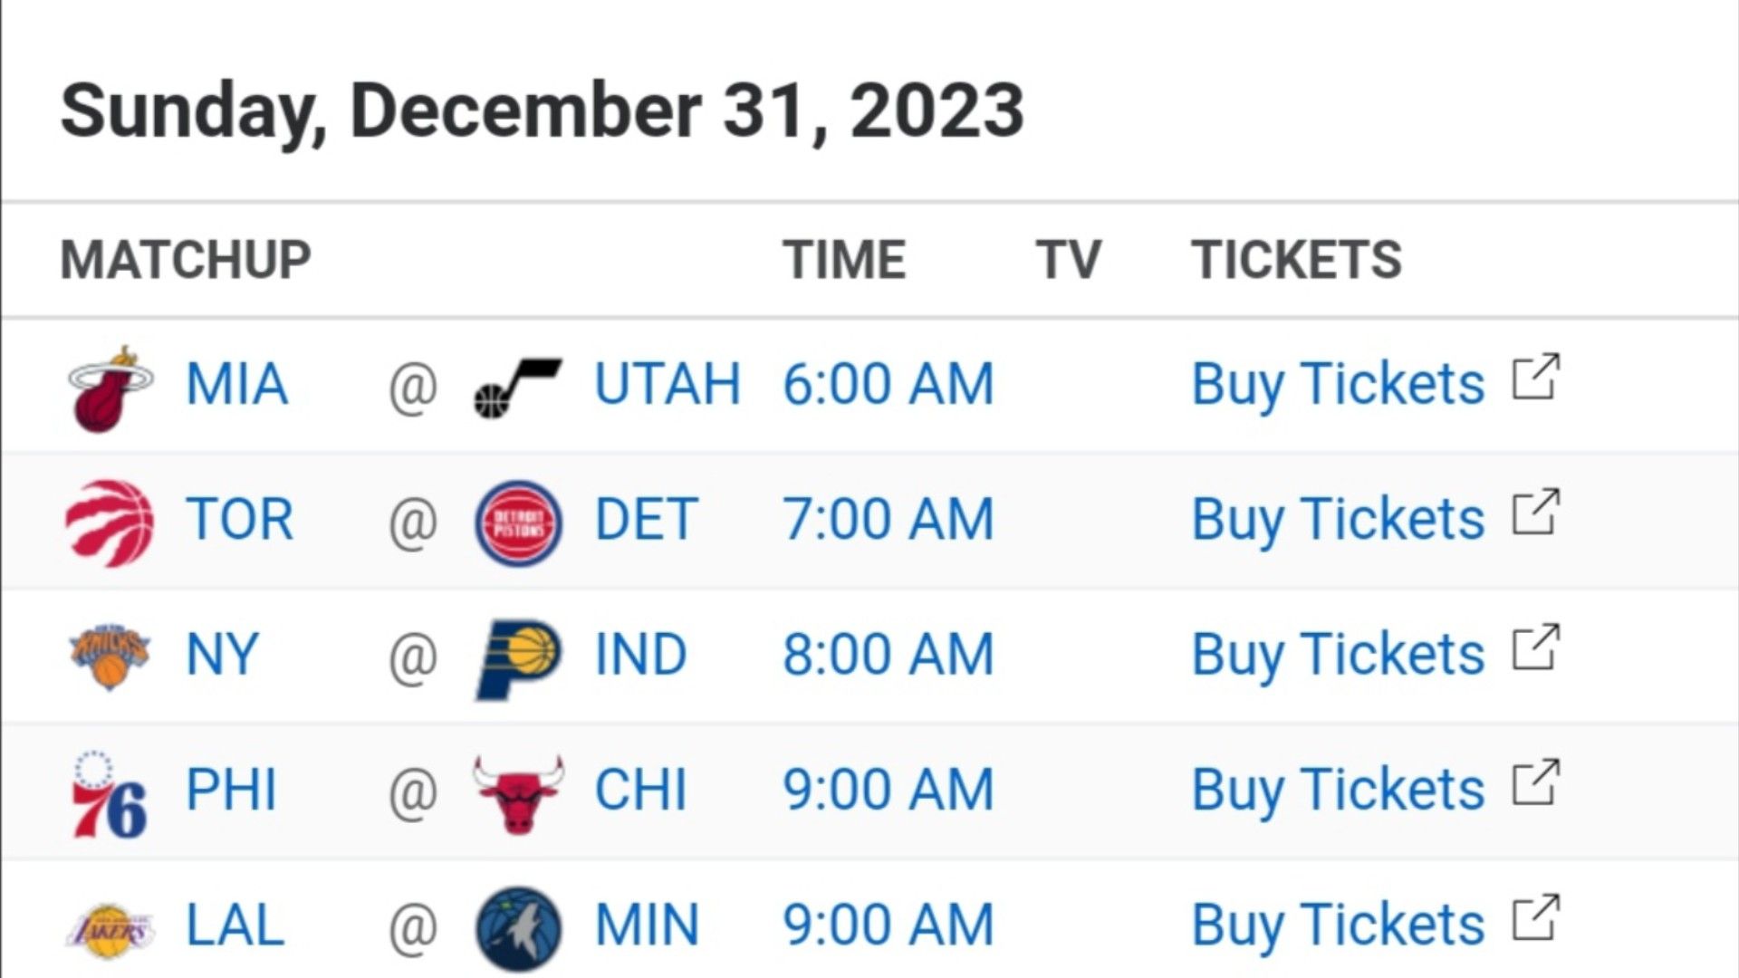
Task: Click the Detroit Pistons logo
Action: coord(518,523)
